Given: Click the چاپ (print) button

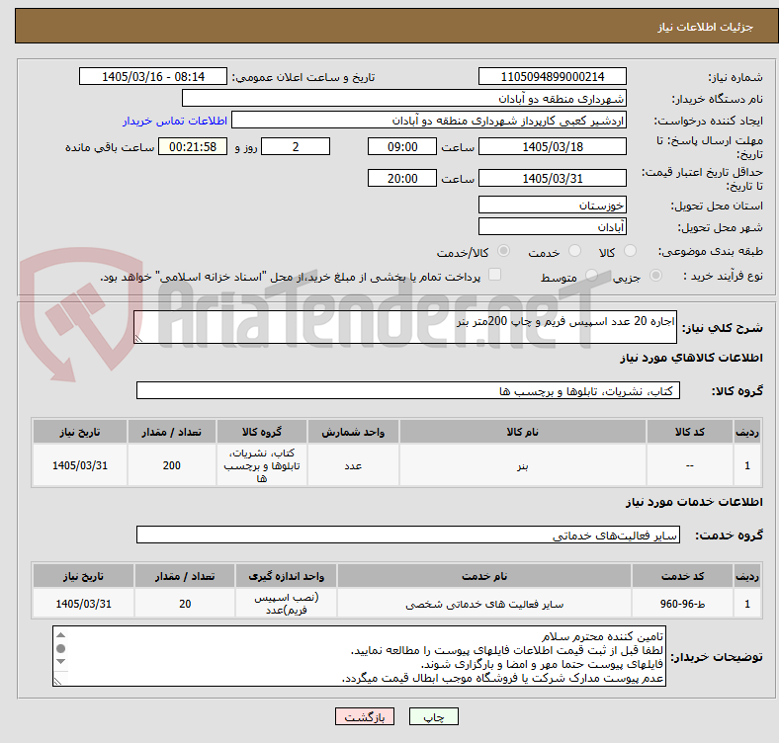Looking at the screenshot, I should point(433,716).
